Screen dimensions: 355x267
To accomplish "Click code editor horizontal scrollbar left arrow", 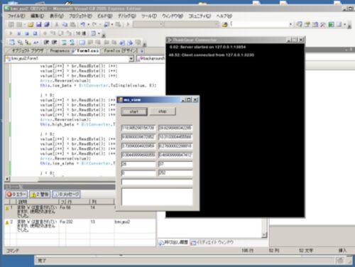I will coord(7,179).
